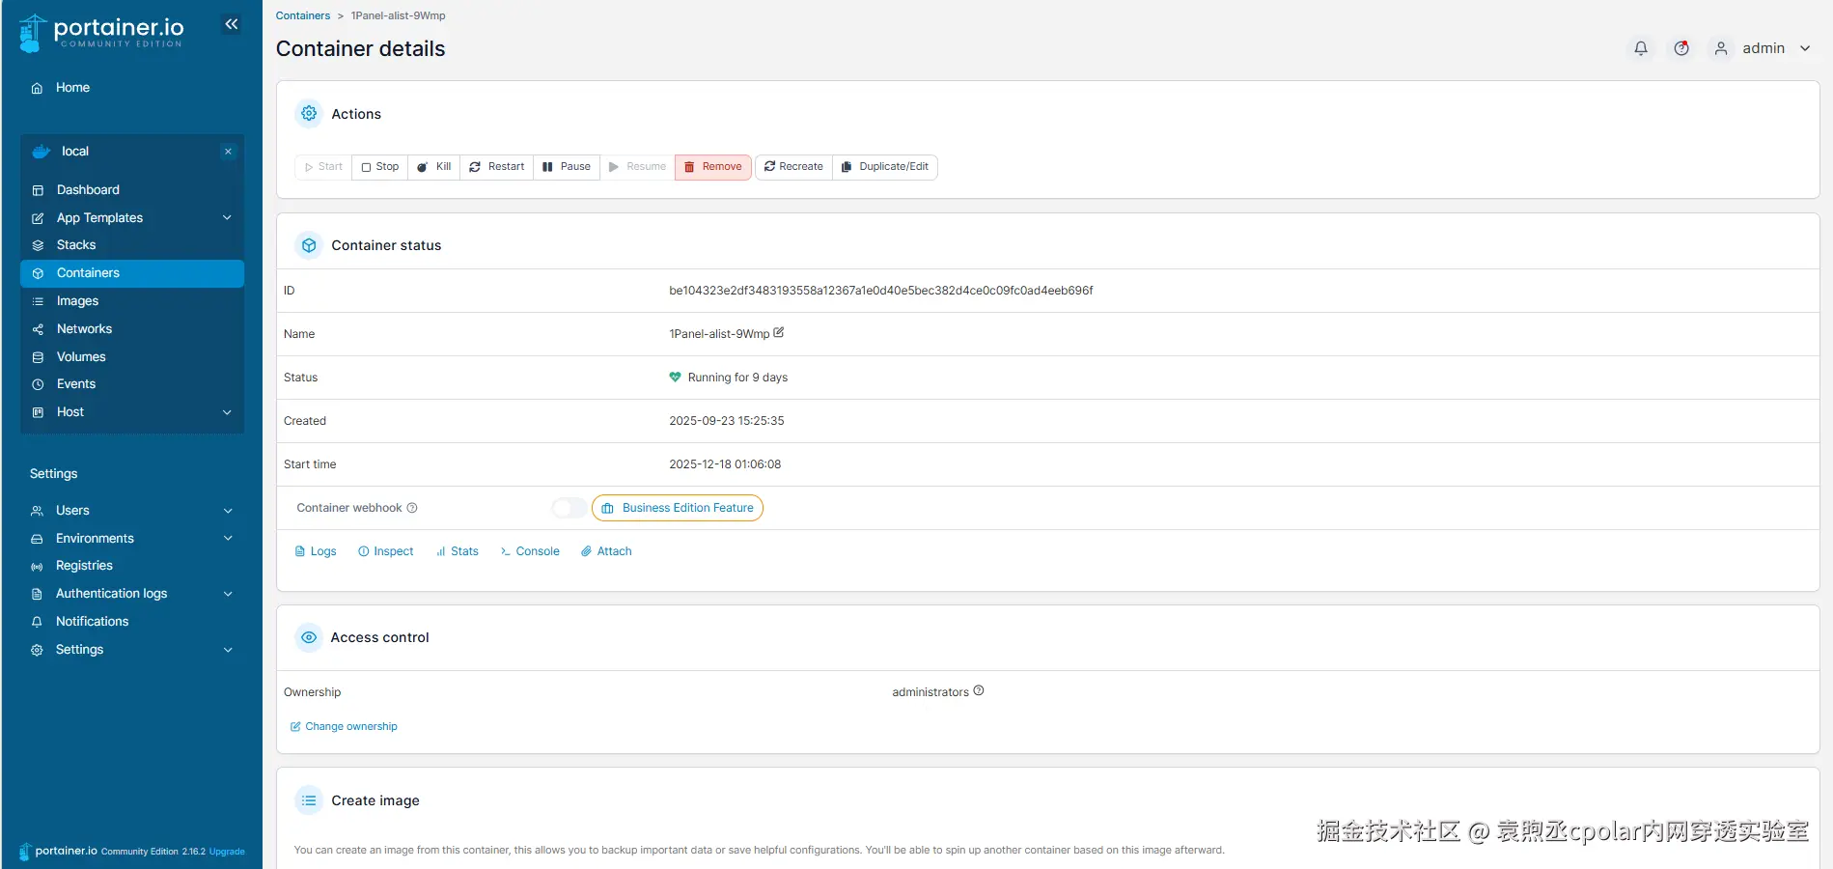Open the admin user dropdown arrow
The width and height of the screenshot is (1833, 869).
point(1805,48)
